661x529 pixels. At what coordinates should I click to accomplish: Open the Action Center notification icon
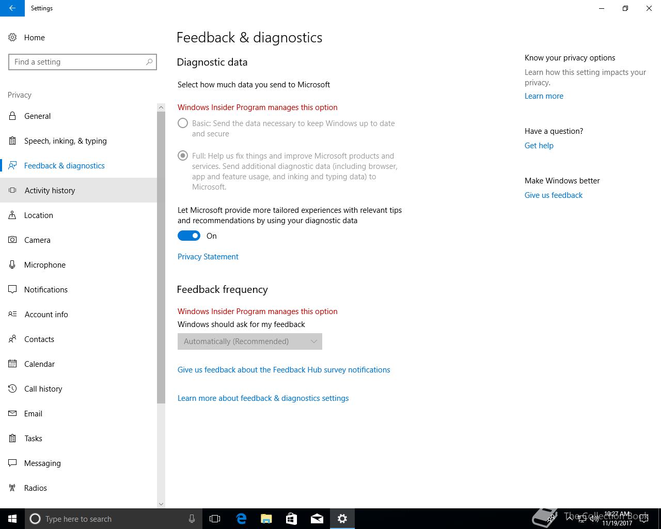pos(644,519)
